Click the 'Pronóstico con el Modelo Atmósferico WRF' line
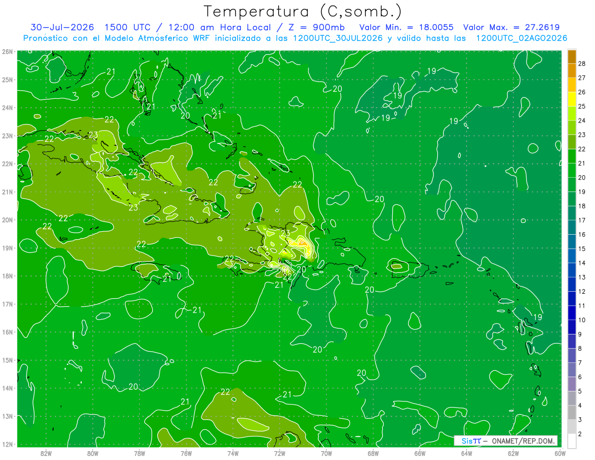Image resolution: width=595 pixels, height=460 pixels. click(x=295, y=38)
